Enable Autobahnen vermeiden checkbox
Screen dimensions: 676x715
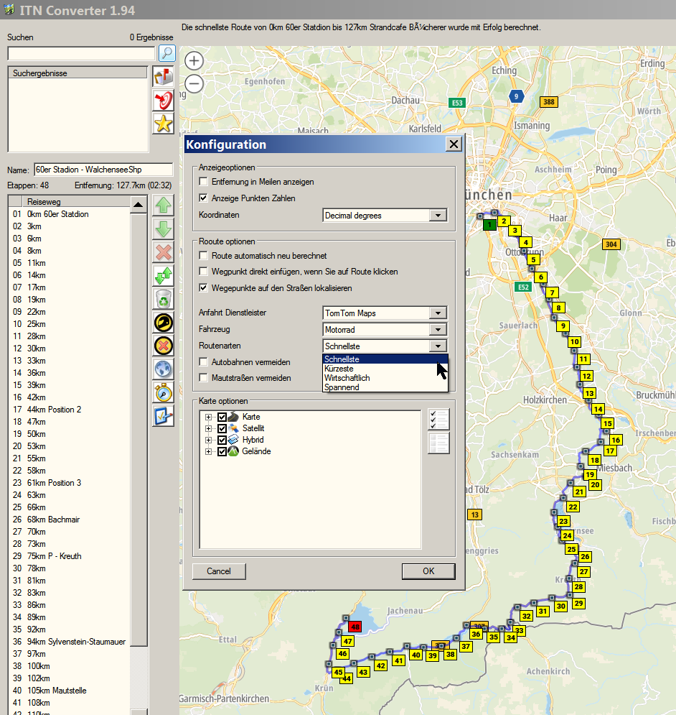[x=204, y=361]
